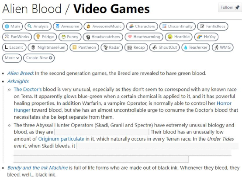Select the Awesome trophy icon tab

click(67, 26)
